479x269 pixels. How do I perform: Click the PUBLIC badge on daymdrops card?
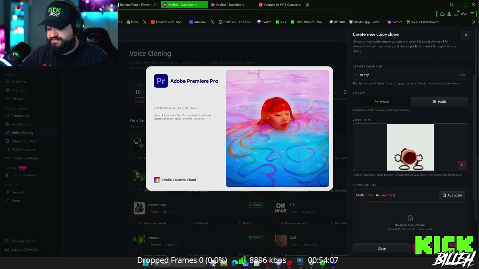tap(256, 205)
